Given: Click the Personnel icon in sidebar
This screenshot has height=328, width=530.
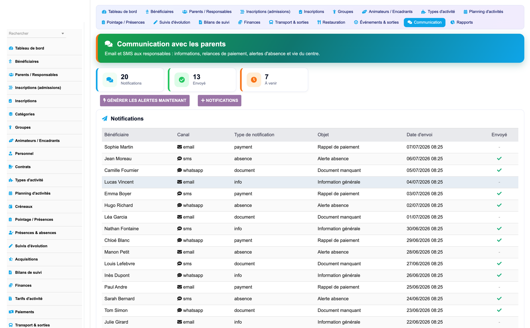Looking at the screenshot, I should pyautogui.click(x=10, y=154).
